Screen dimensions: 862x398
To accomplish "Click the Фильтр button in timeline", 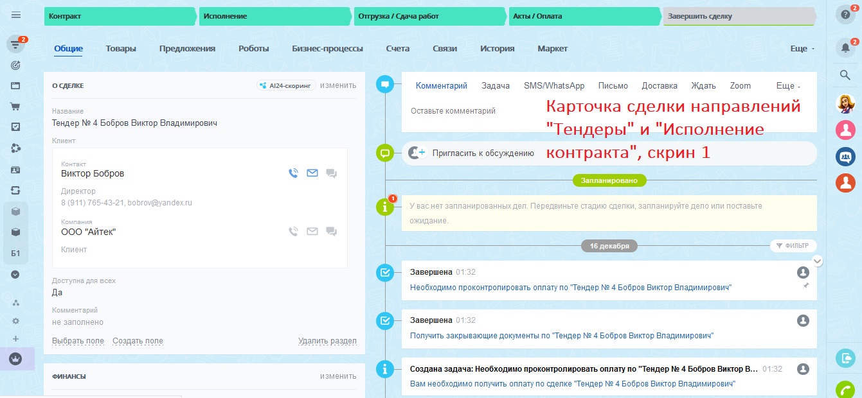I will tap(793, 246).
